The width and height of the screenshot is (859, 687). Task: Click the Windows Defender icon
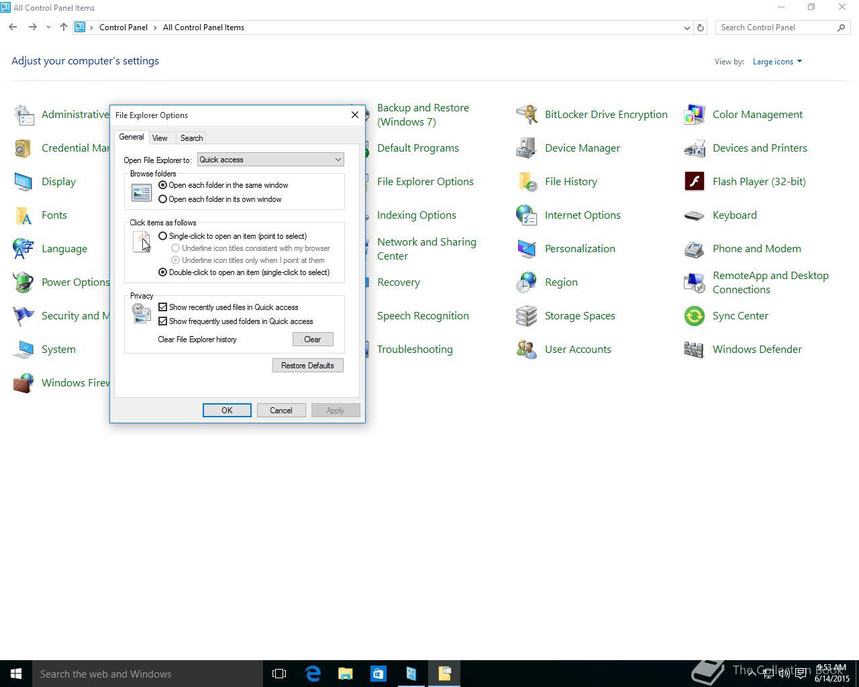pos(694,350)
